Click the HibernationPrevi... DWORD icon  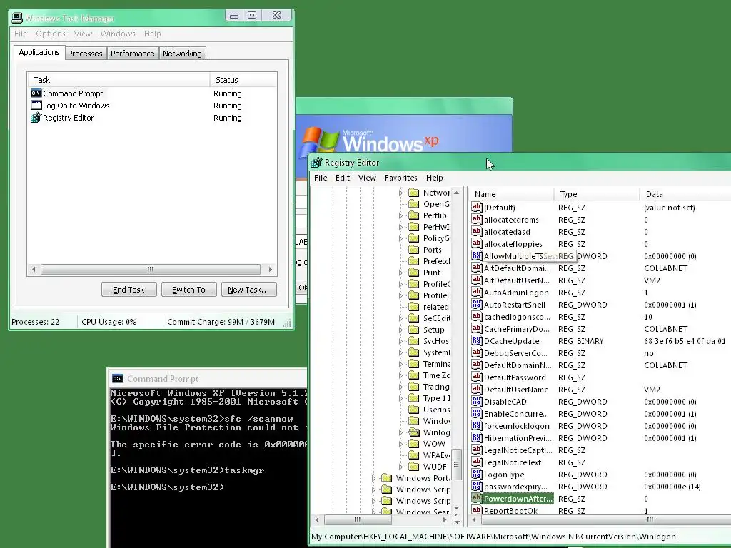[x=476, y=437]
